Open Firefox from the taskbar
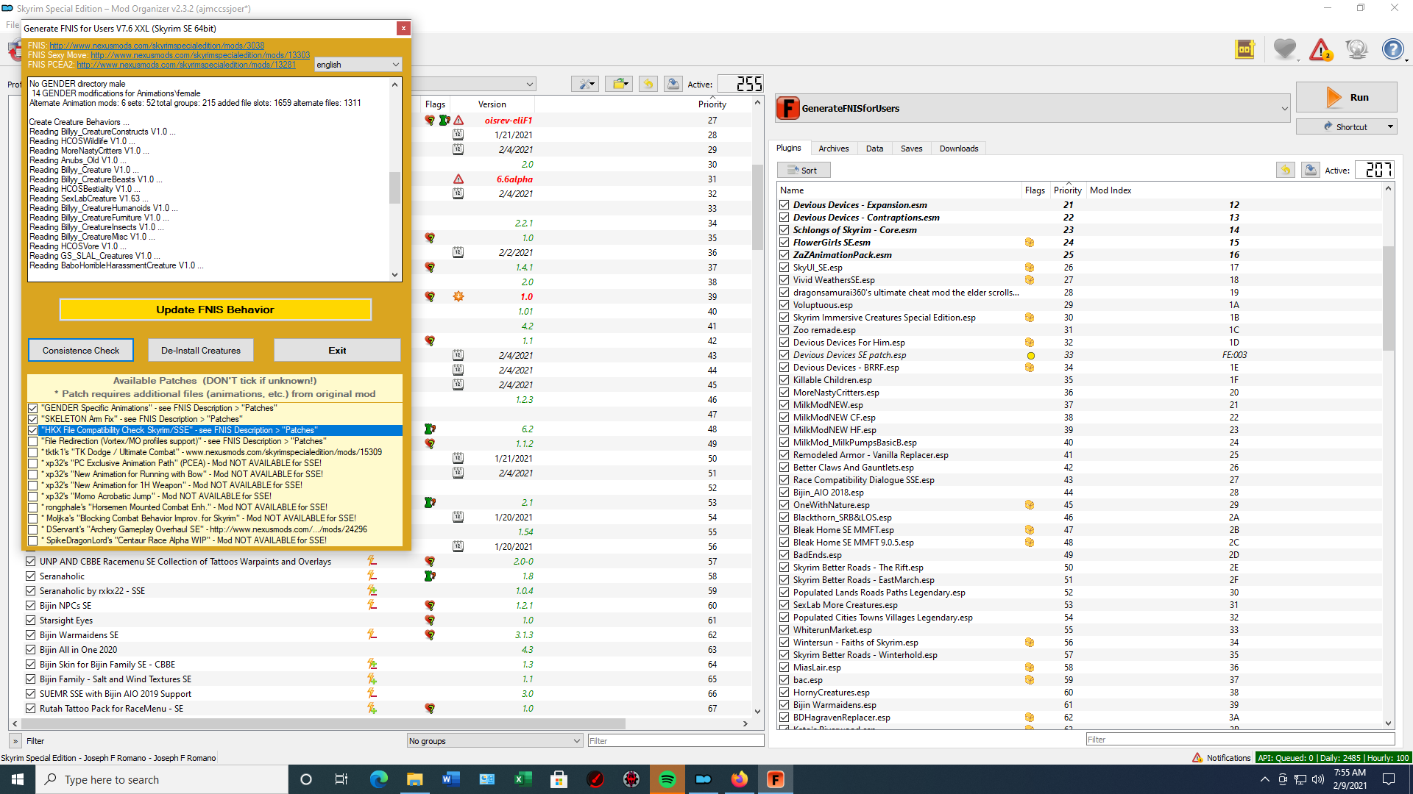The width and height of the screenshot is (1413, 794). 740,779
